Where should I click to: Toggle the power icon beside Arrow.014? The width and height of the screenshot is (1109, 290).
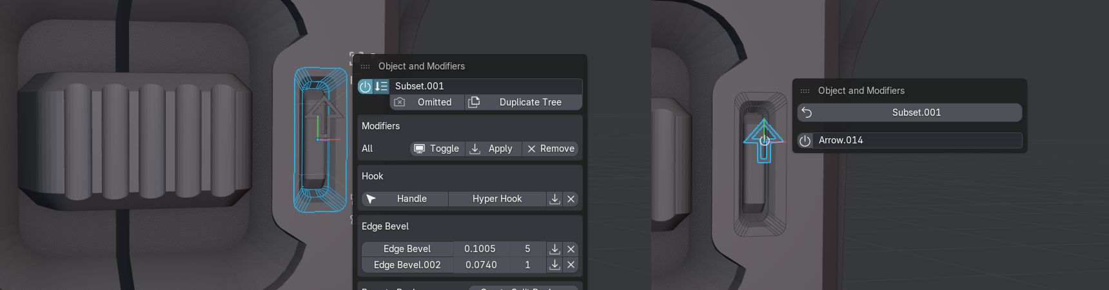[805, 140]
